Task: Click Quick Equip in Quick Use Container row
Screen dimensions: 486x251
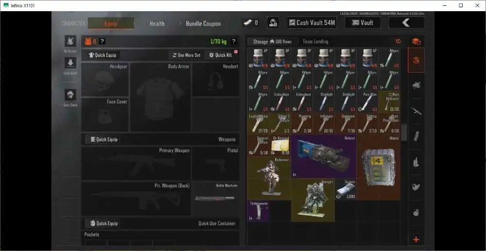Action: tap(104, 223)
